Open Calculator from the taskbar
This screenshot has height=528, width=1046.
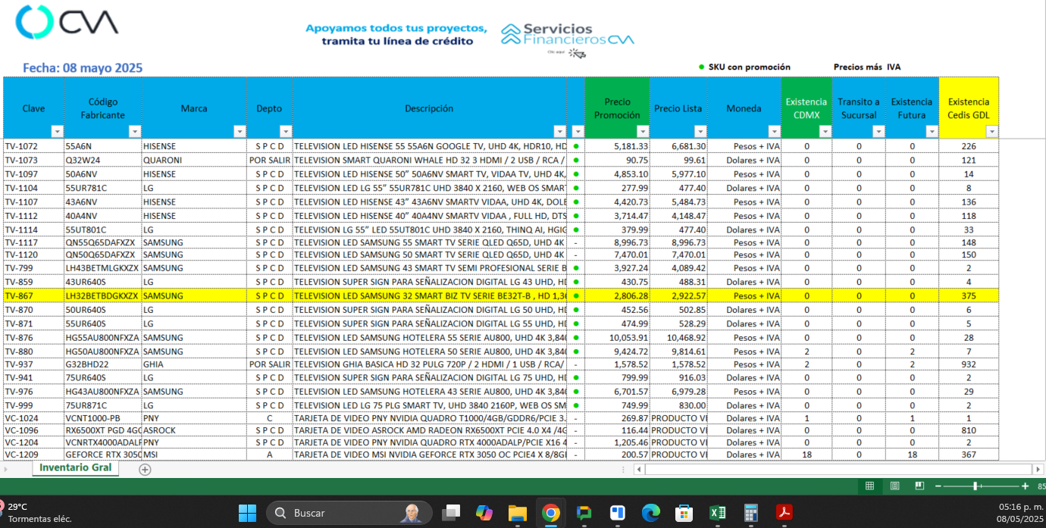pyautogui.click(x=750, y=513)
